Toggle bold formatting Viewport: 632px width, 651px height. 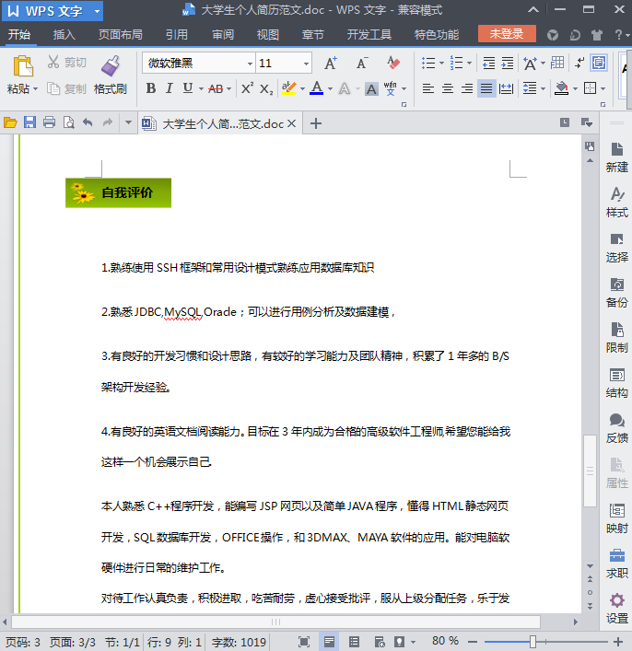point(151,88)
